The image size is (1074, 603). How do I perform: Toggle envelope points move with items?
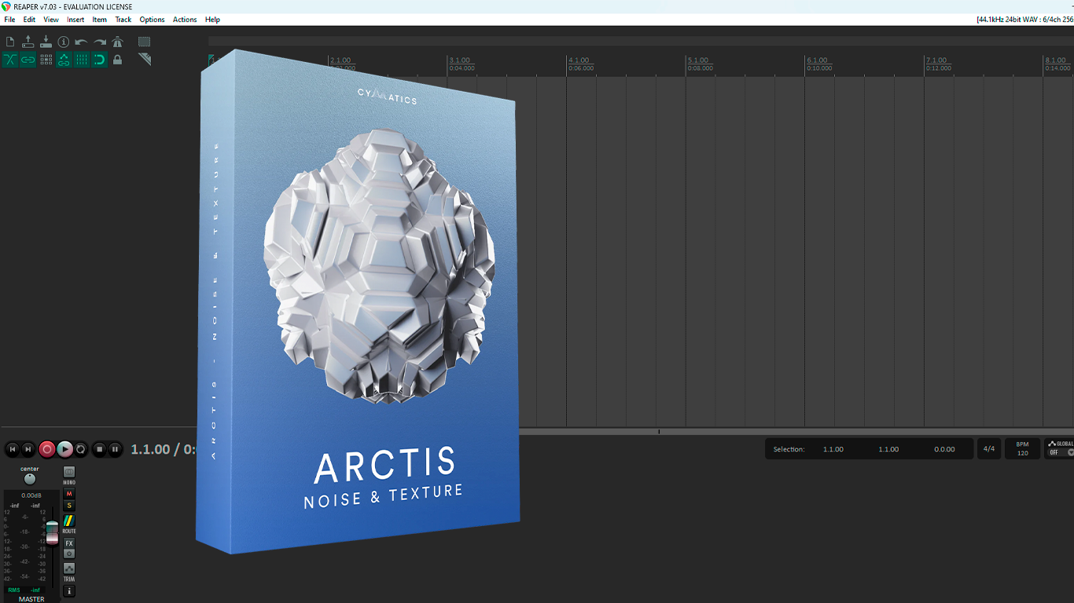click(64, 60)
